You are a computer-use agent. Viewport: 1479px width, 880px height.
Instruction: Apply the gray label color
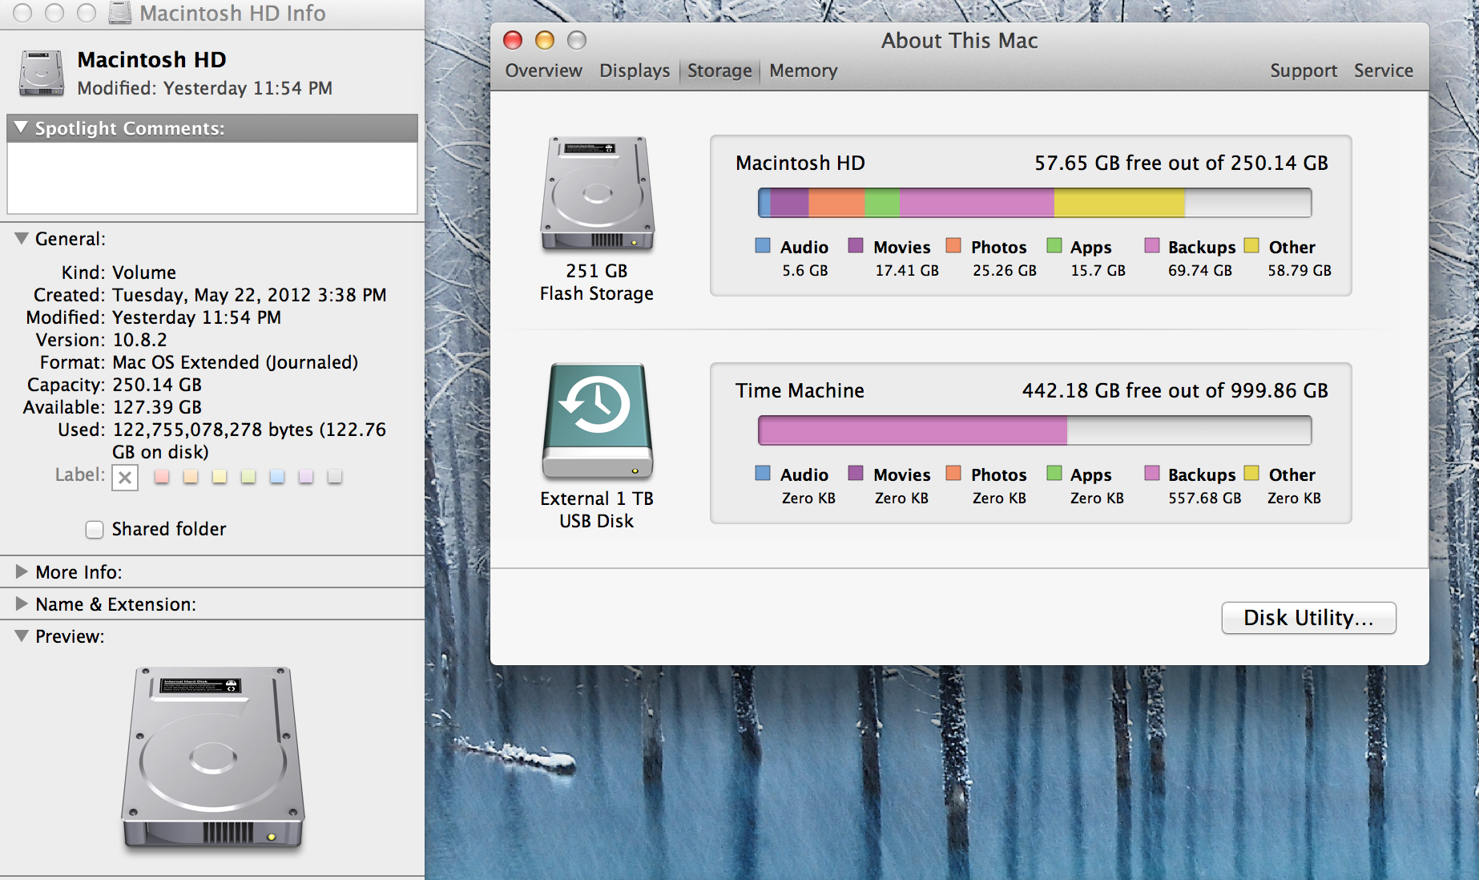pos(335,477)
